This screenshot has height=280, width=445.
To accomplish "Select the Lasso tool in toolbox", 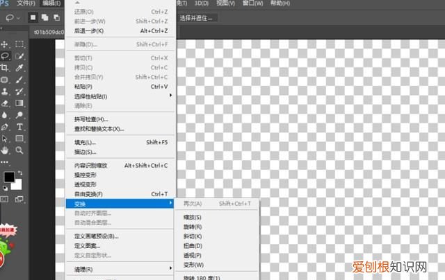I will click(5, 55).
